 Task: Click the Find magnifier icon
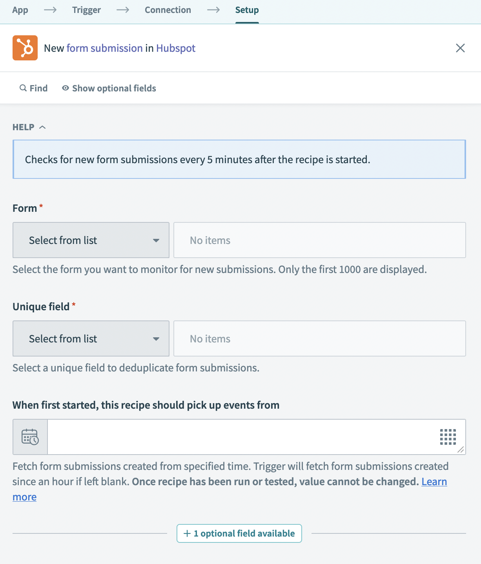[22, 88]
